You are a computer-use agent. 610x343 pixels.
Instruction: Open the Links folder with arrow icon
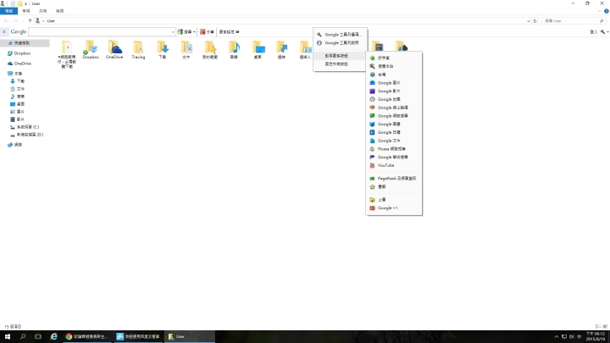pyautogui.click(x=281, y=49)
